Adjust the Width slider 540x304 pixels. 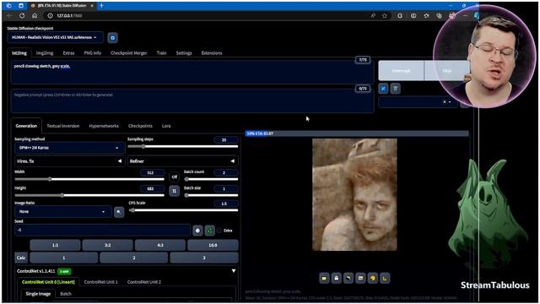pyautogui.click(x=89, y=179)
